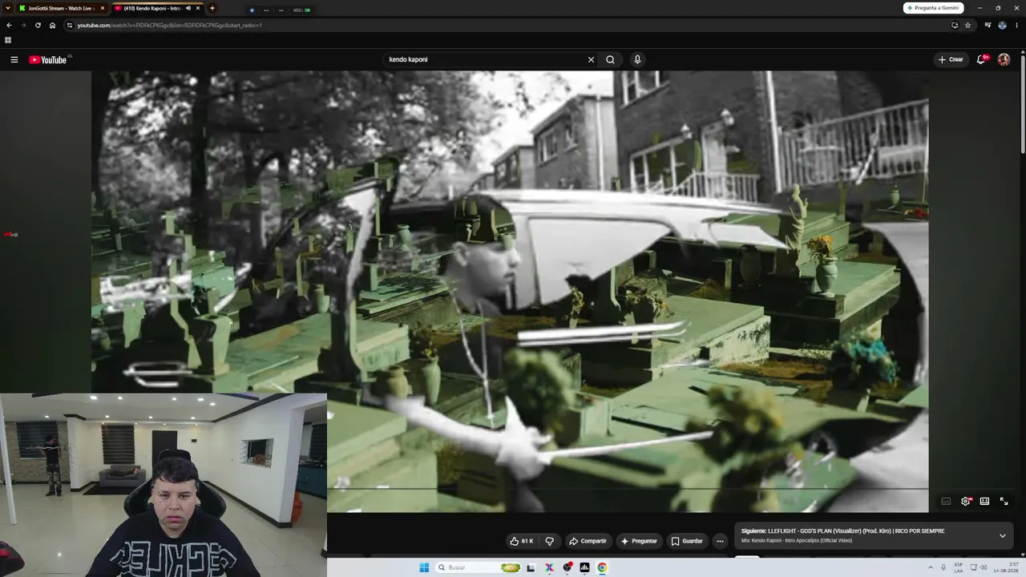Like the video with thumbs up

click(x=521, y=541)
